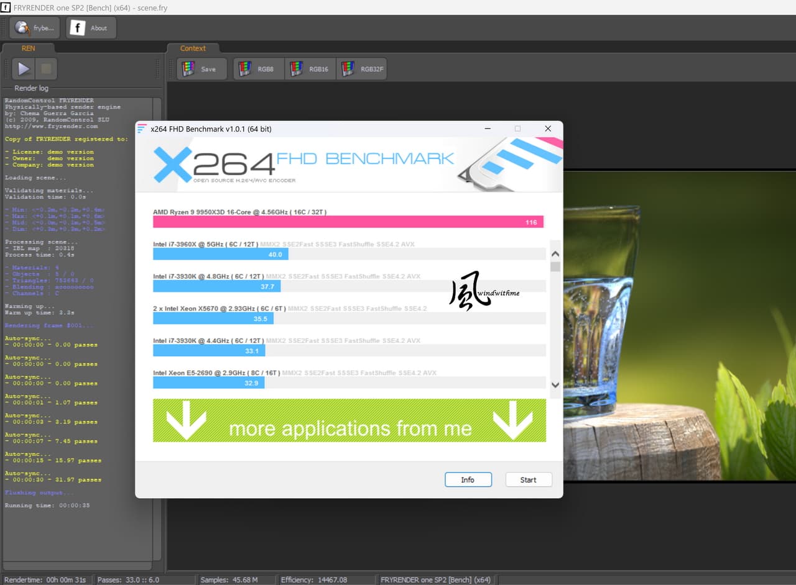Click the results list scrollbar thumb
796x585 pixels.
555,267
